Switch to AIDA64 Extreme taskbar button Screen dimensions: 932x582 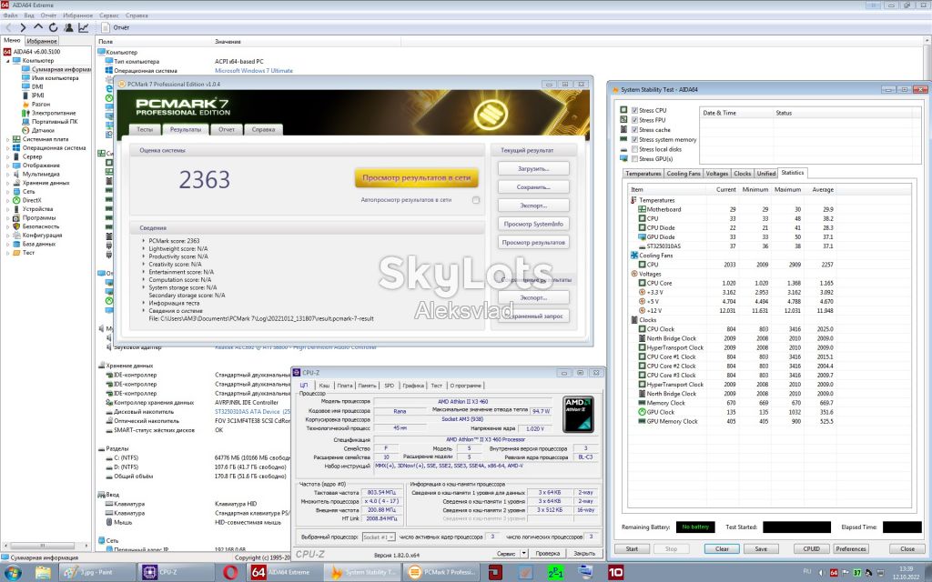pyautogui.click(x=284, y=572)
